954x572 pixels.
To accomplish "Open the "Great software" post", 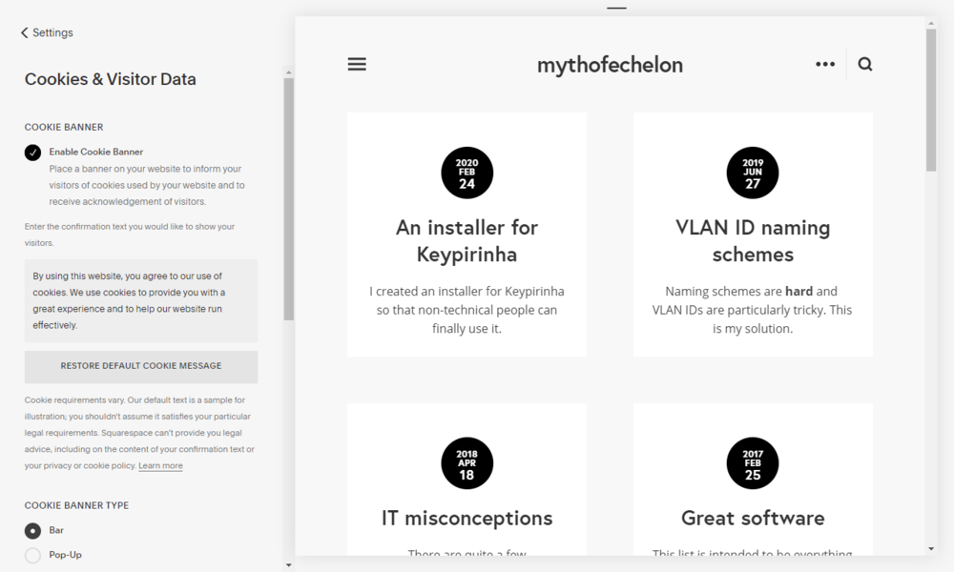I will coord(753,518).
